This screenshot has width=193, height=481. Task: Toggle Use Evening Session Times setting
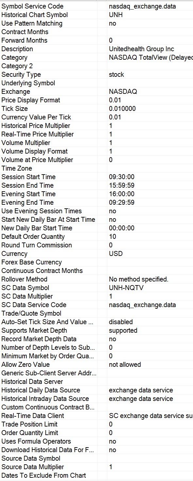click(150, 211)
